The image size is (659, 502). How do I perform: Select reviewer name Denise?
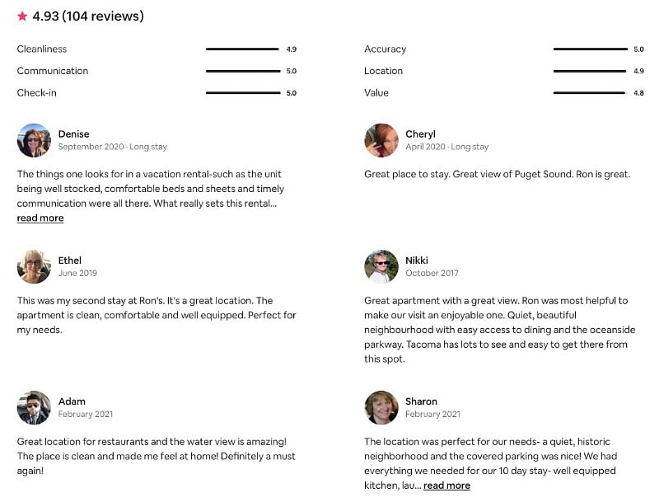(x=73, y=134)
